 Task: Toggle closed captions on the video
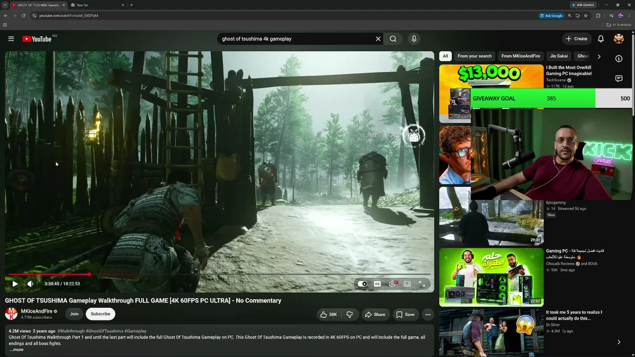pyautogui.click(x=378, y=284)
